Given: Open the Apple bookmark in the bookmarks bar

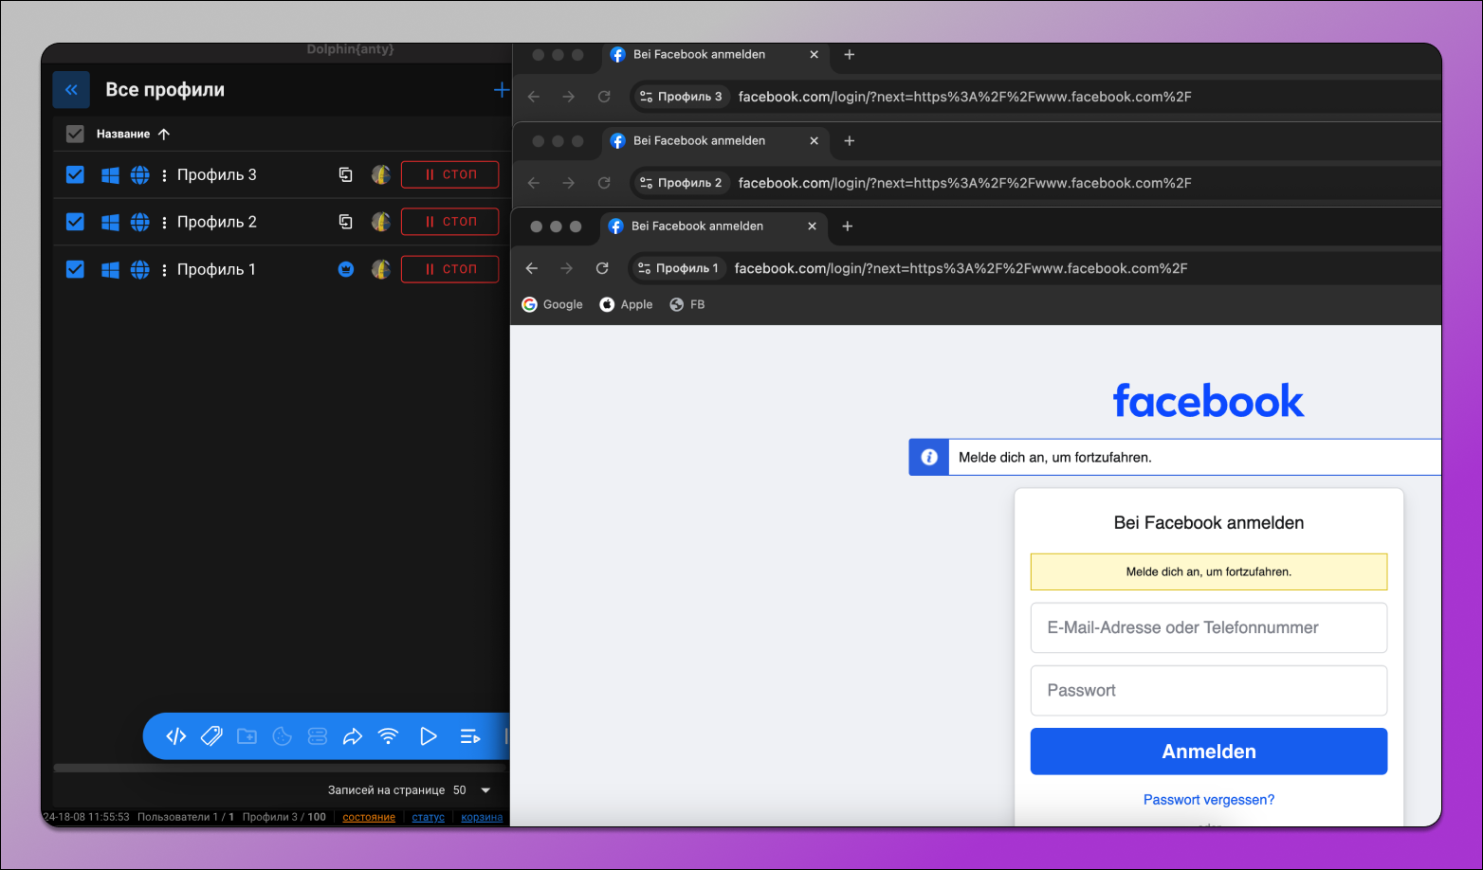Looking at the screenshot, I should pos(626,304).
